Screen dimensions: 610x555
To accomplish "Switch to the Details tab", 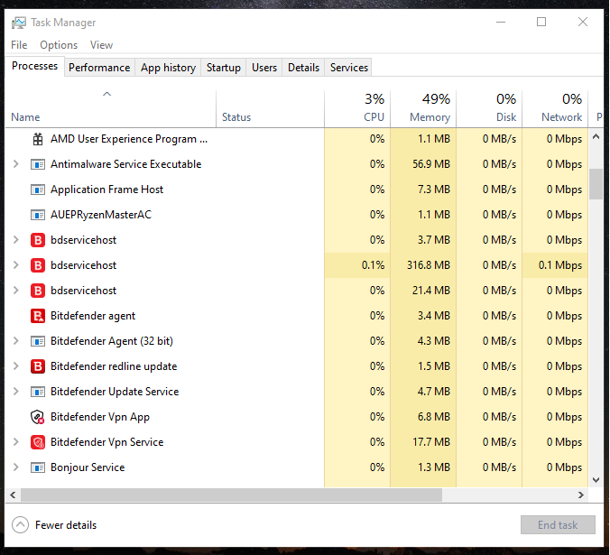I will pyautogui.click(x=303, y=68).
